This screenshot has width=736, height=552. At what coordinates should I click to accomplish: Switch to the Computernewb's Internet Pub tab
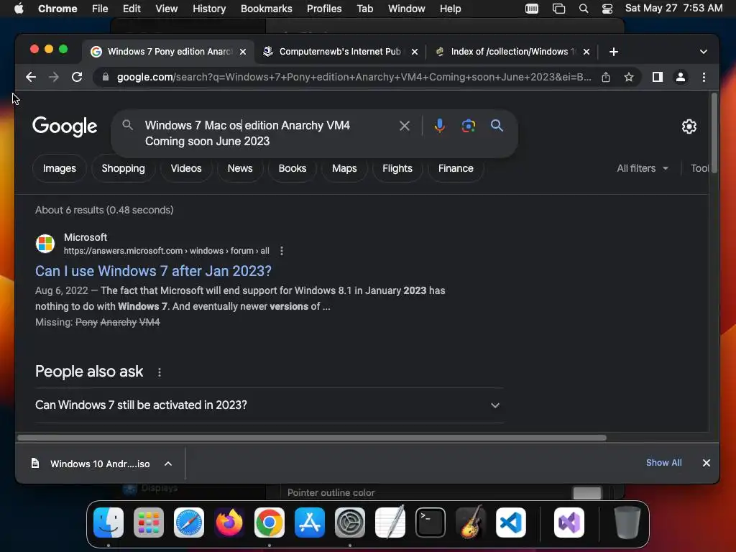coord(340,52)
